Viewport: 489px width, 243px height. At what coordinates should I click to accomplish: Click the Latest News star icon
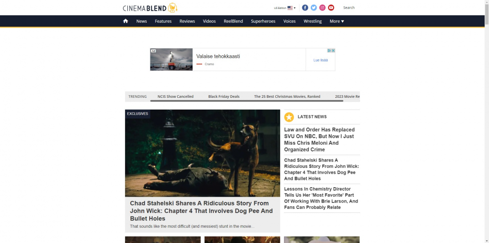point(289,117)
